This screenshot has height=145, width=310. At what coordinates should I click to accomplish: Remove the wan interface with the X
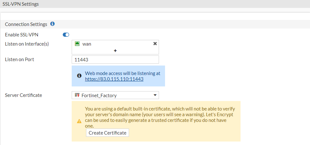click(155, 44)
